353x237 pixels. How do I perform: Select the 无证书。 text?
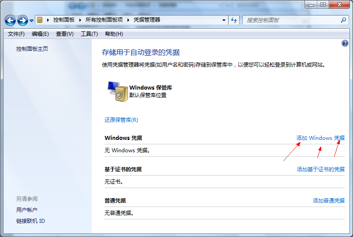[114, 182]
